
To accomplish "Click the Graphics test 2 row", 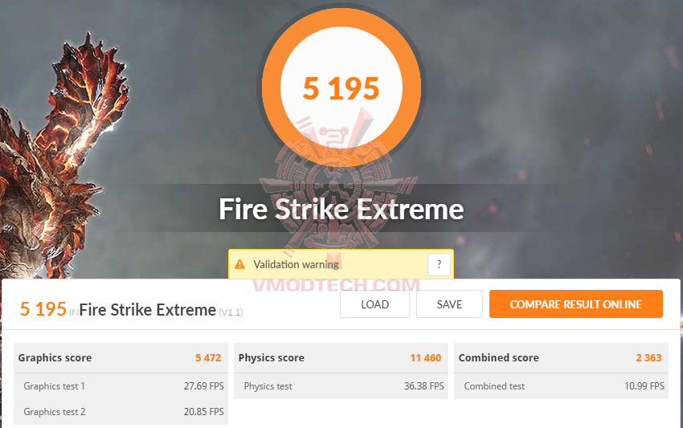I will click(121, 411).
